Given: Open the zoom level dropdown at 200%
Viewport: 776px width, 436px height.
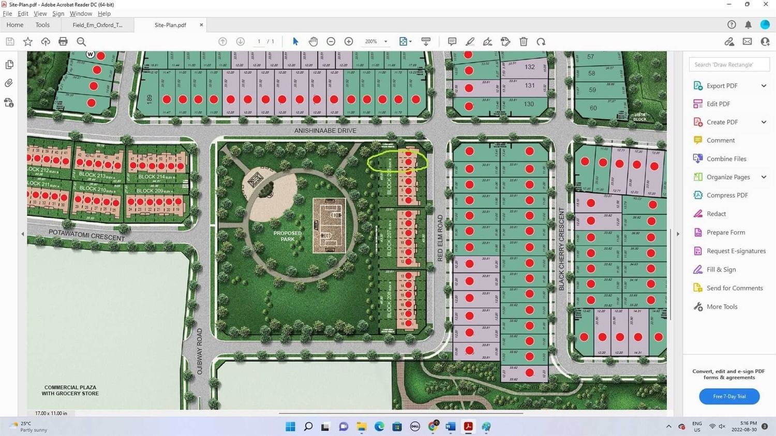Looking at the screenshot, I should [385, 41].
